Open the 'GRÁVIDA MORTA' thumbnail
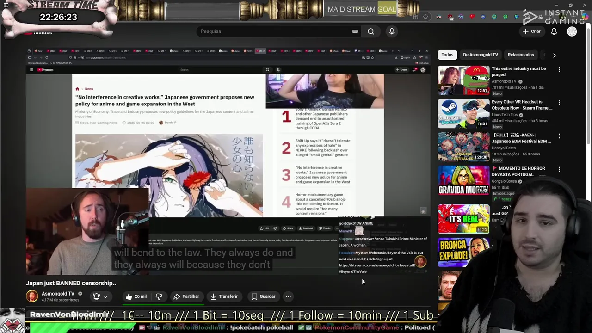 pyautogui.click(x=463, y=180)
